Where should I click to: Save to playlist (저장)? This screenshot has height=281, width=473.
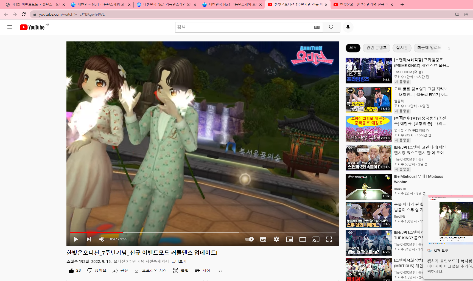(202, 271)
